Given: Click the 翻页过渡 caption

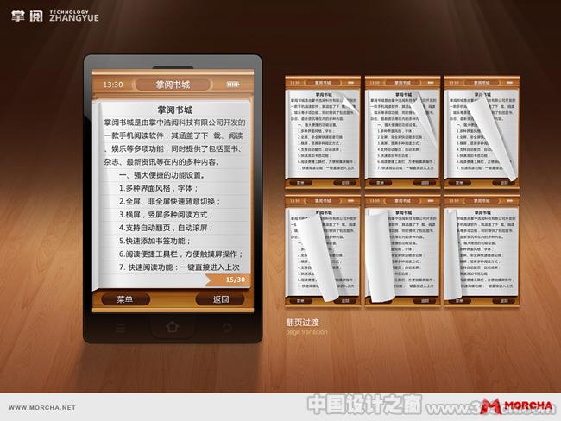Looking at the screenshot, I should click(302, 323).
